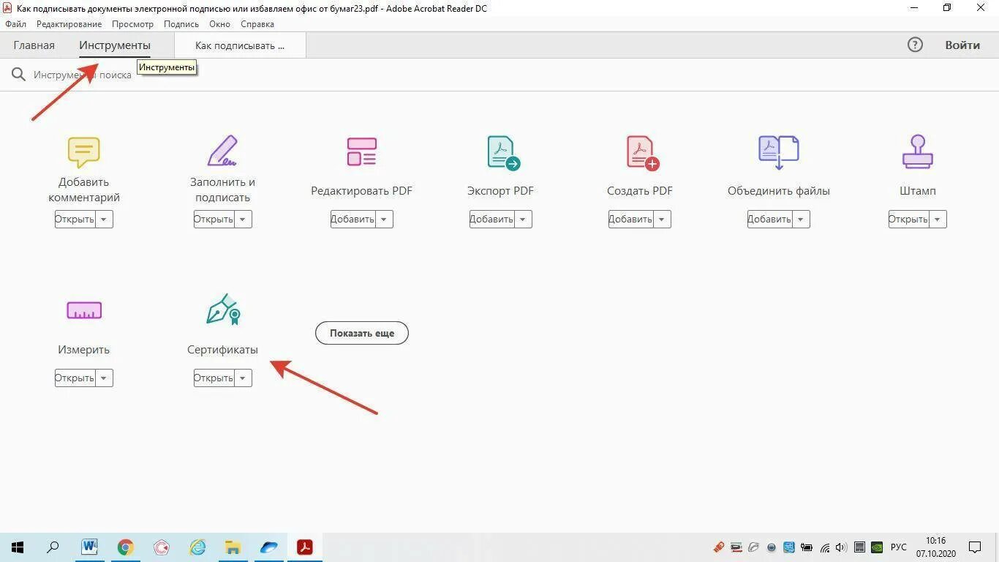Open the Окно menu
999x562 pixels.
click(219, 24)
